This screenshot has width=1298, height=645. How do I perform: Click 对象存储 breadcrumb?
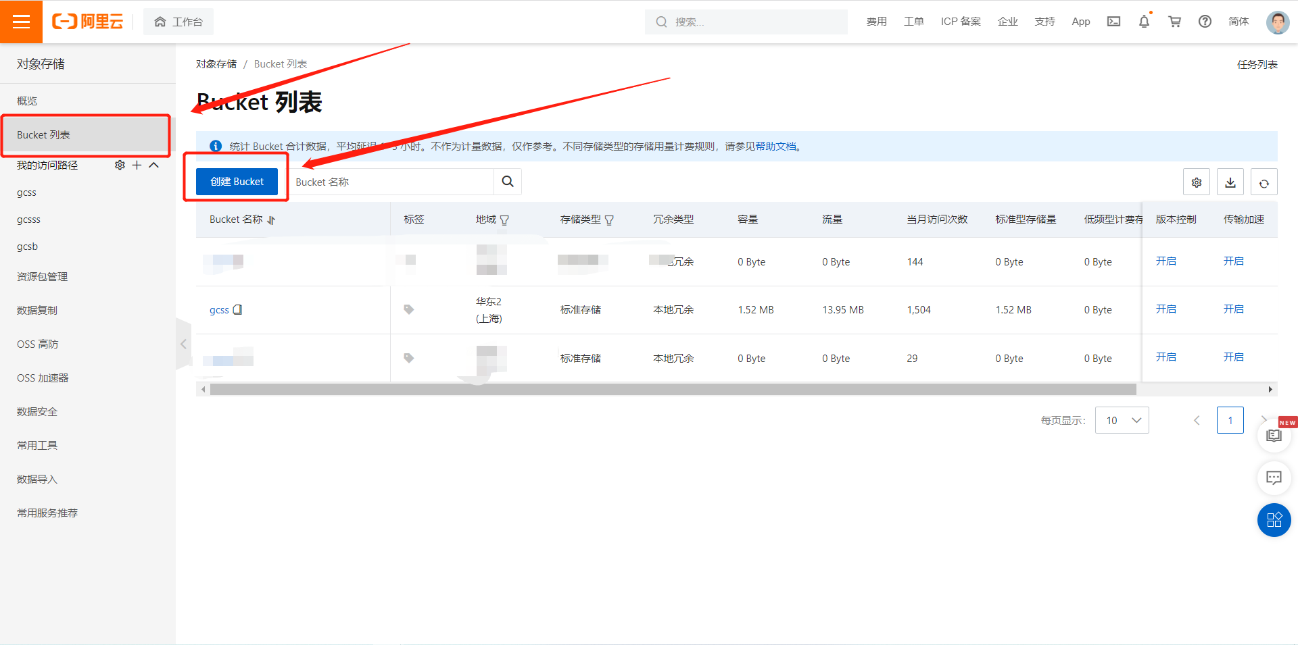(216, 63)
